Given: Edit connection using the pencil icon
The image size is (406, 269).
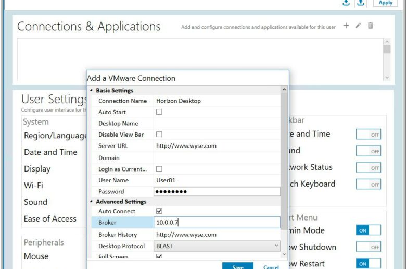Looking at the screenshot, I should (358, 26).
